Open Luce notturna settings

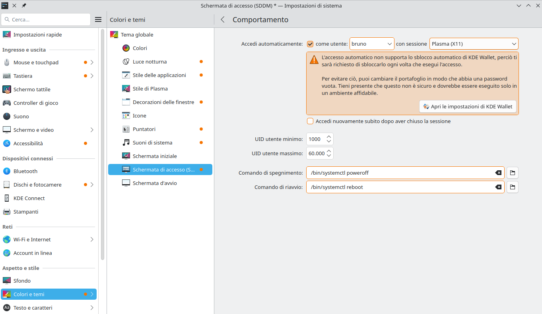pyautogui.click(x=160, y=62)
